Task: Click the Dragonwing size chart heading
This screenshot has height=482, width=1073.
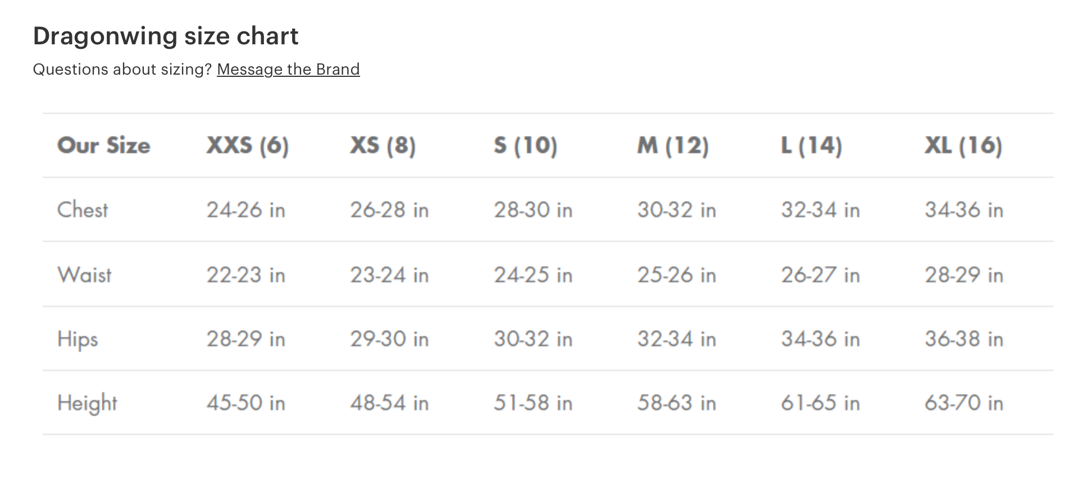Action: pyautogui.click(x=166, y=36)
